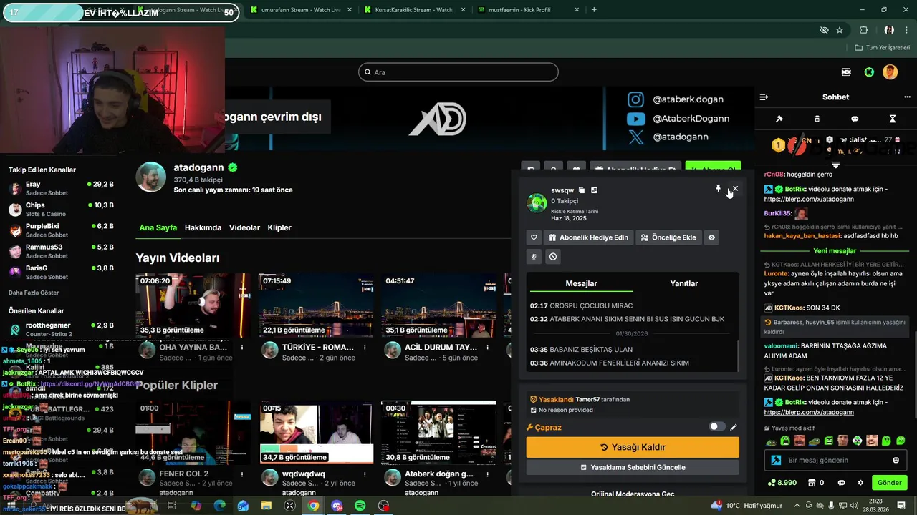Open the BarisG followed channel
This screenshot has height=515, width=917.
(61, 272)
